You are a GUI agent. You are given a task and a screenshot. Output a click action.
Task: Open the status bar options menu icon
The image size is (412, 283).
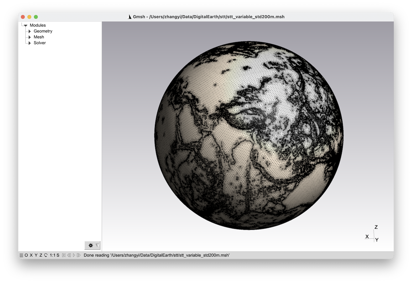click(21, 255)
